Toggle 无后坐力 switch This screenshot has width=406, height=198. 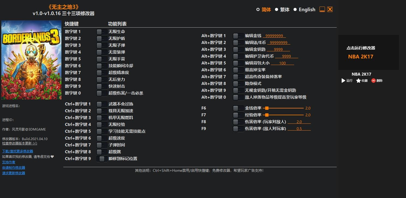click(101, 79)
